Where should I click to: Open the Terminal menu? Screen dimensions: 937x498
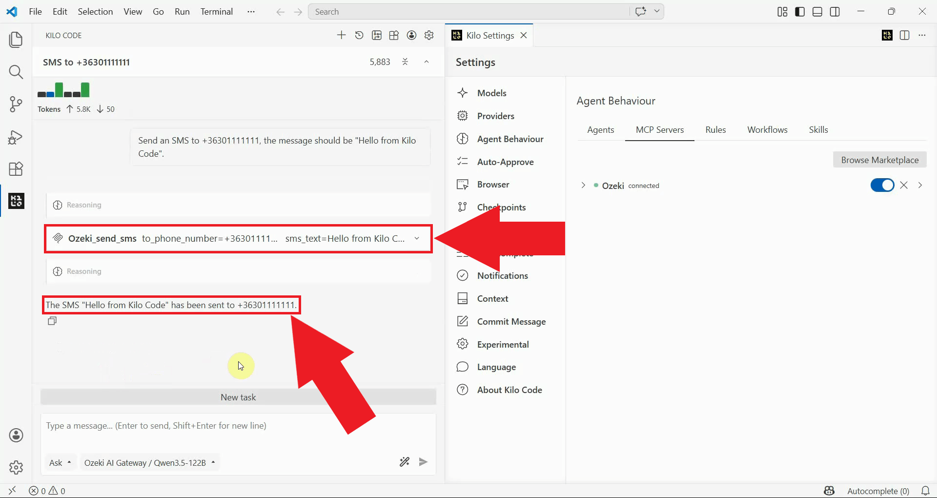(x=216, y=11)
